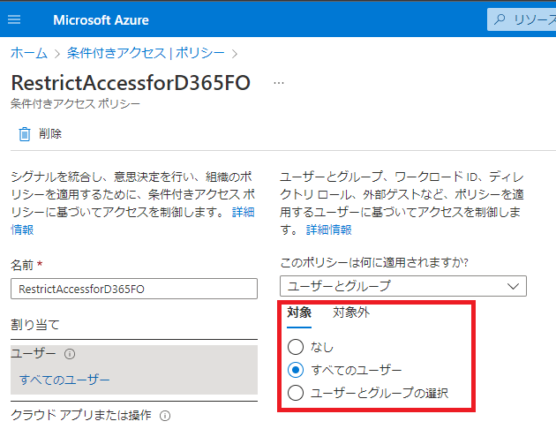Click info icon beside クラウド アプリまたは操作

coord(165,416)
